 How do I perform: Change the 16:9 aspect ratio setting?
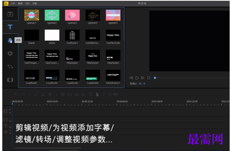pos(142,83)
